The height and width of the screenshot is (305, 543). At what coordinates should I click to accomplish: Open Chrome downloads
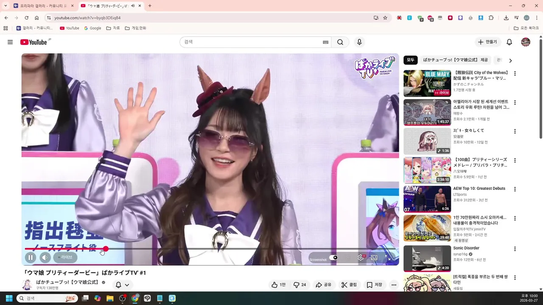click(x=506, y=18)
